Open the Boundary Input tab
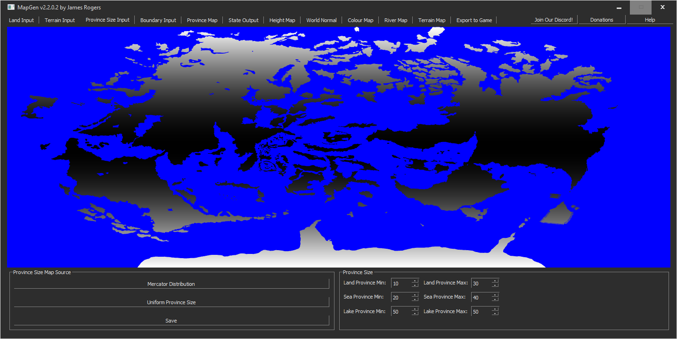The width and height of the screenshot is (677, 339). [x=158, y=20]
